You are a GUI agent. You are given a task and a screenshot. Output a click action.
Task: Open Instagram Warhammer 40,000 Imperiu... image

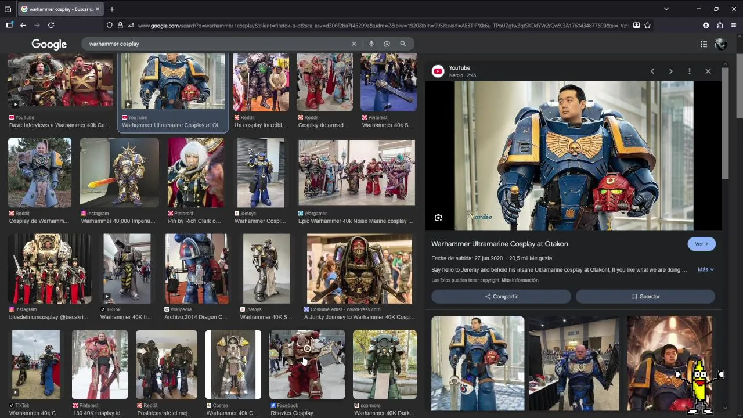(x=119, y=172)
